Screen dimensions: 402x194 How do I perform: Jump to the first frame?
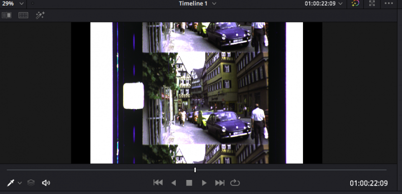158,183
